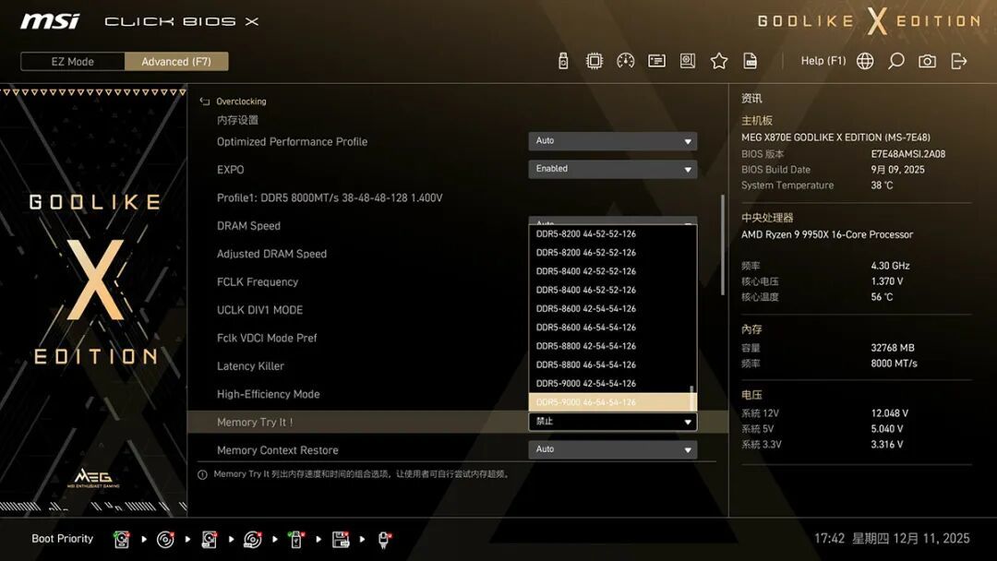
Task: Select Fclk VDCI Mode Pref label
Action: coord(267,338)
